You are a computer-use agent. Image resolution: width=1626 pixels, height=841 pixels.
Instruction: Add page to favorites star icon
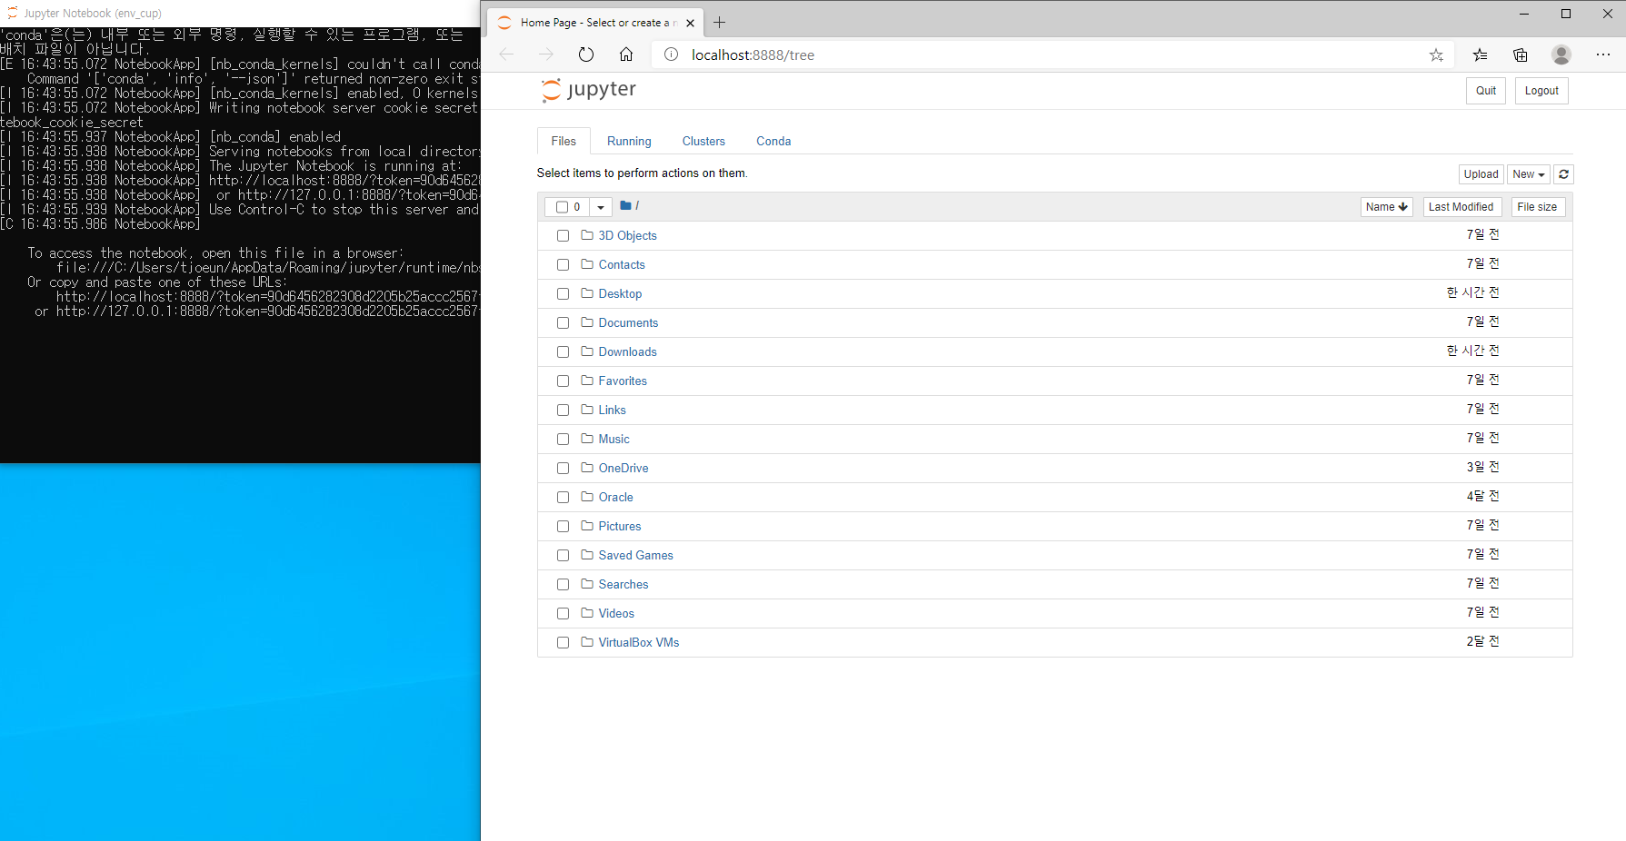1436,54
